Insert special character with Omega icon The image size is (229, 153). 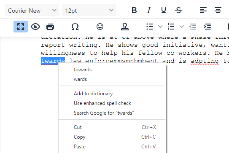point(75,27)
